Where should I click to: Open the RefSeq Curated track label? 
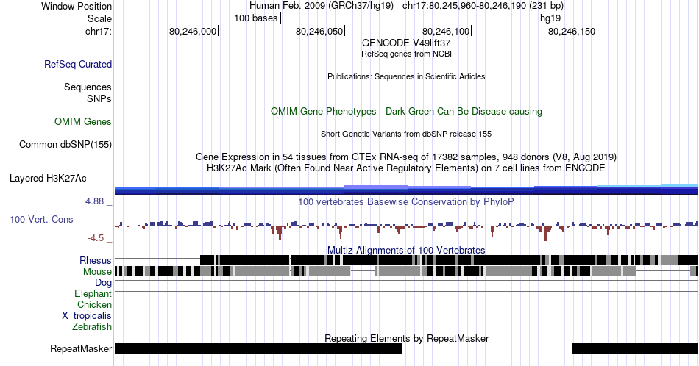[x=78, y=64]
